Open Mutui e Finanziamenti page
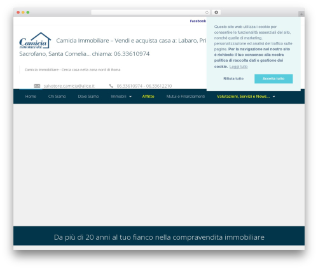Screen dimensions: 318x269 click(x=186, y=97)
